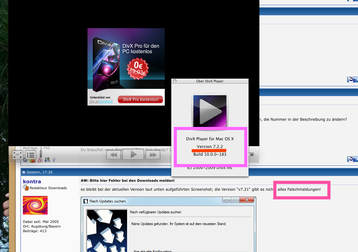358x252 pixels.
Task: Select 'Beiträge: 413' text
Action: (x=35, y=231)
